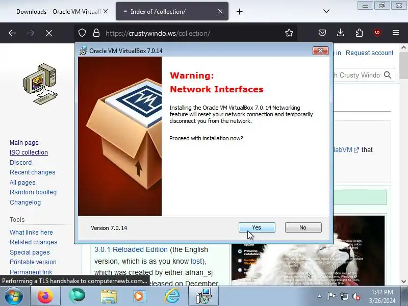
Task: Open Related changes
Action: (x=34, y=242)
